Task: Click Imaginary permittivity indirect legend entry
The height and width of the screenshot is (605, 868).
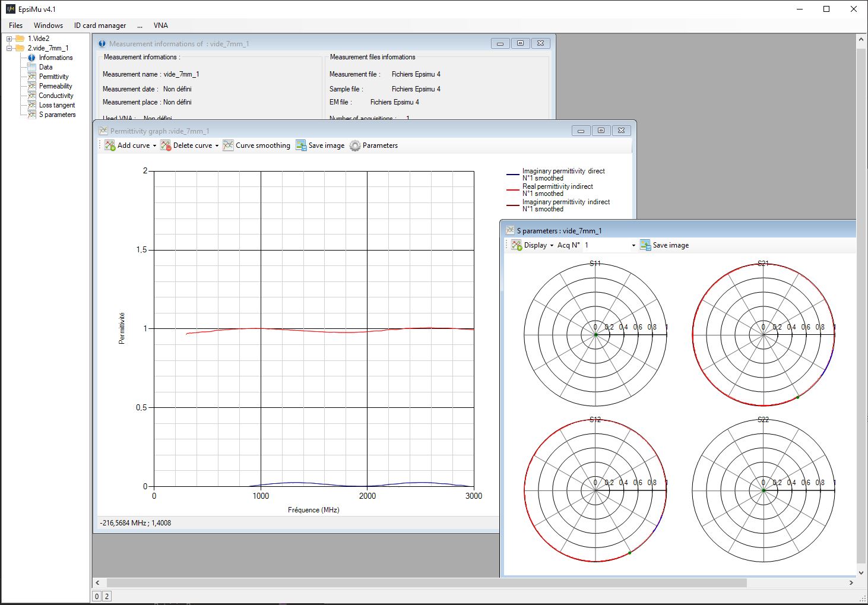Action: 558,205
